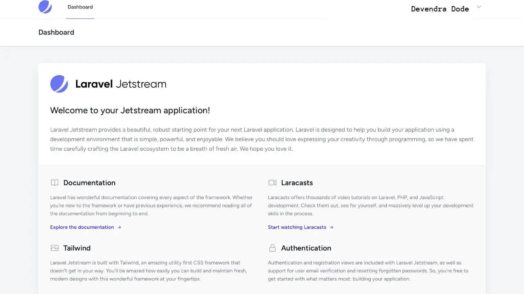
Task: Click the Welcome to your Jetstream application heading
Action: [130, 110]
